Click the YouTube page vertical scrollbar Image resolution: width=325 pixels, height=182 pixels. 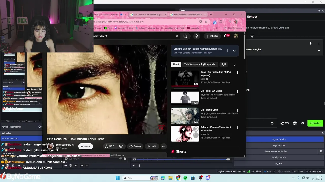tap(245, 47)
